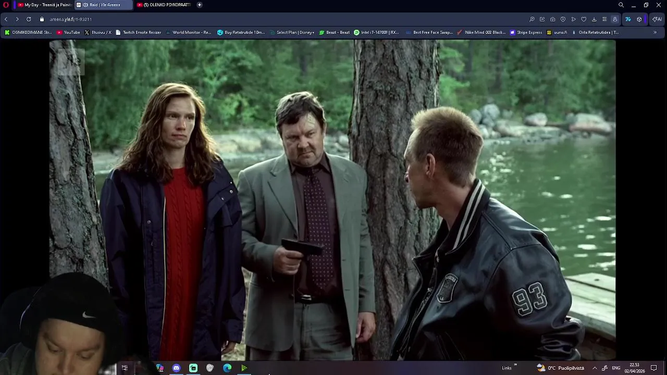The image size is (667, 375).
Task: Open OGMIKEDIMANE Kick bookmark
Action: point(28,32)
